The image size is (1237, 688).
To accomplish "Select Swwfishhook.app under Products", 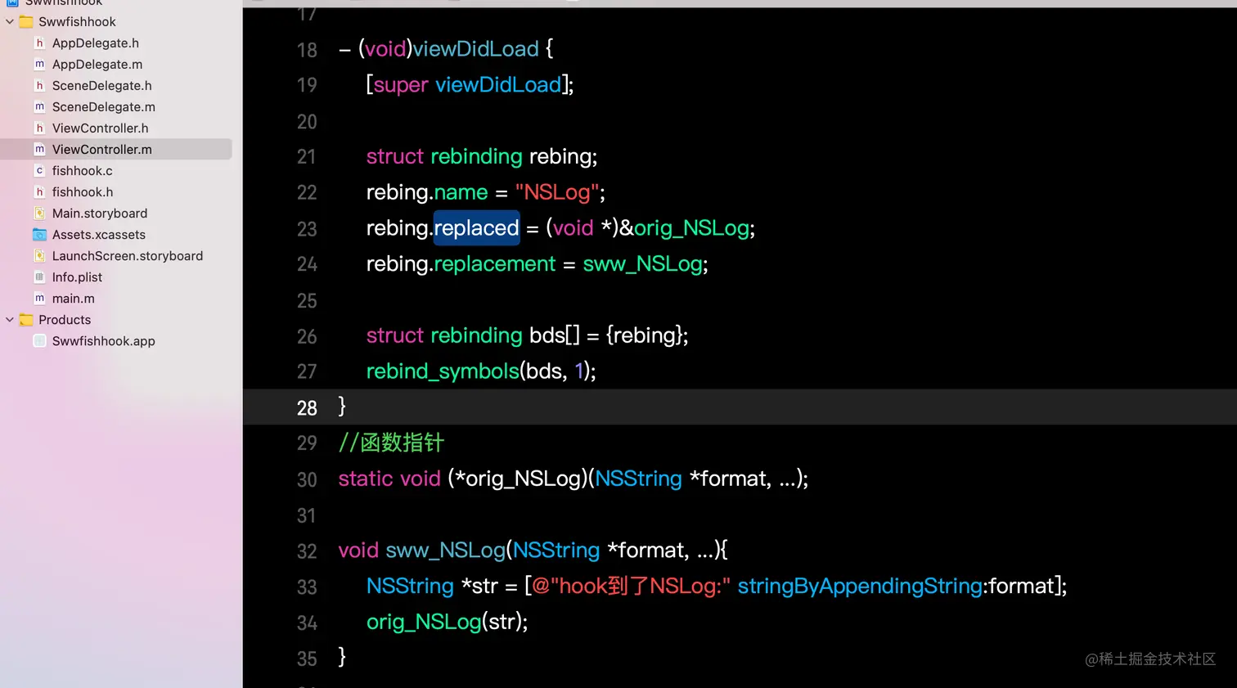I will [x=104, y=340].
